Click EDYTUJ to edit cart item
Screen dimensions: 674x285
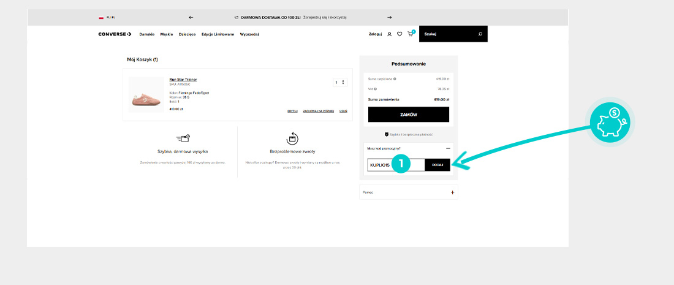click(293, 111)
